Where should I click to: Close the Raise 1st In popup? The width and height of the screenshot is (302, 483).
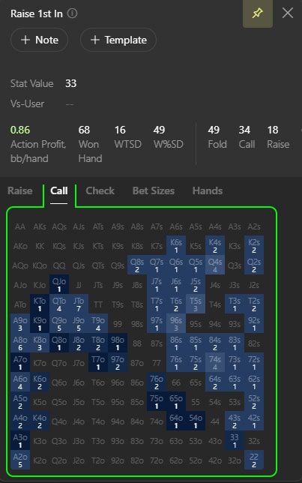pos(288,13)
